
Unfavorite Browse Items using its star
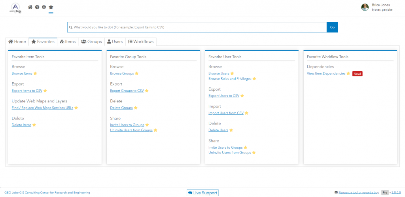tap(35, 74)
